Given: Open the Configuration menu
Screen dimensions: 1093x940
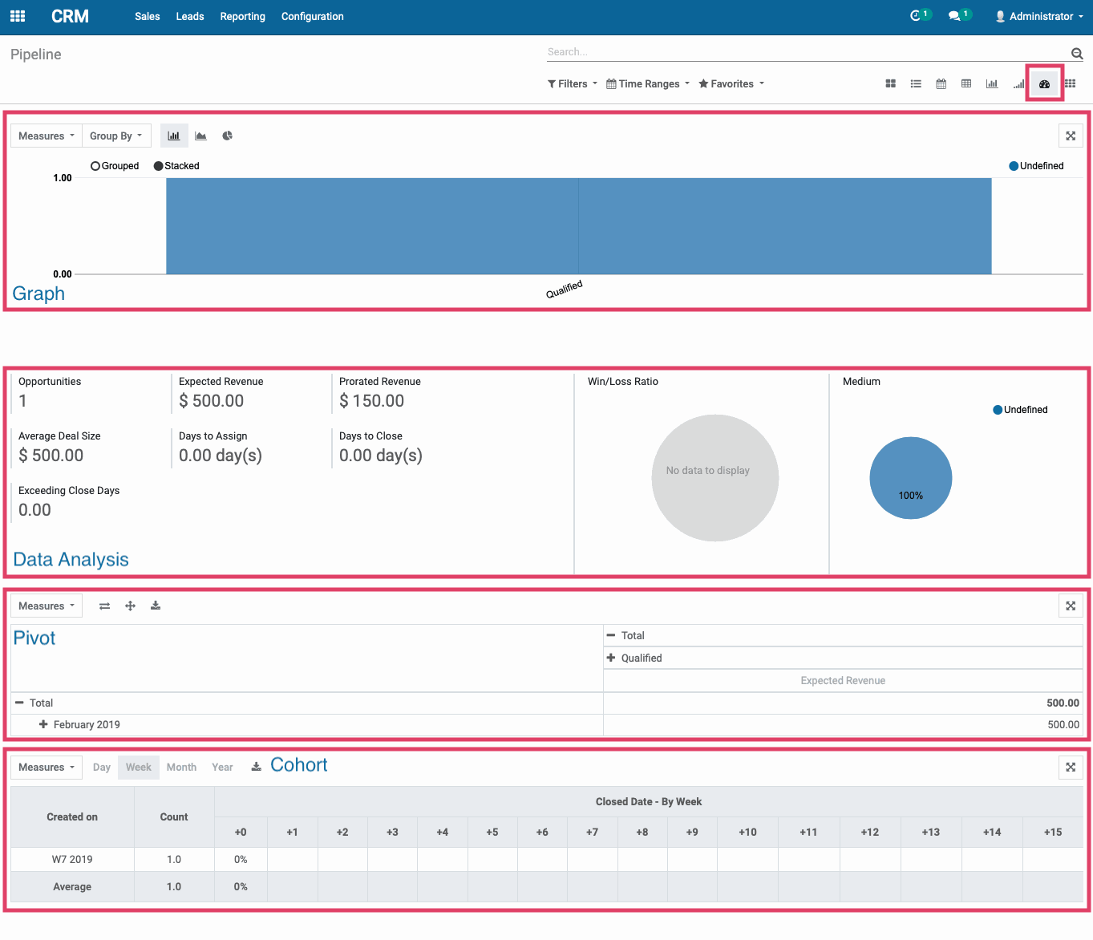Looking at the screenshot, I should click(x=312, y=16).
